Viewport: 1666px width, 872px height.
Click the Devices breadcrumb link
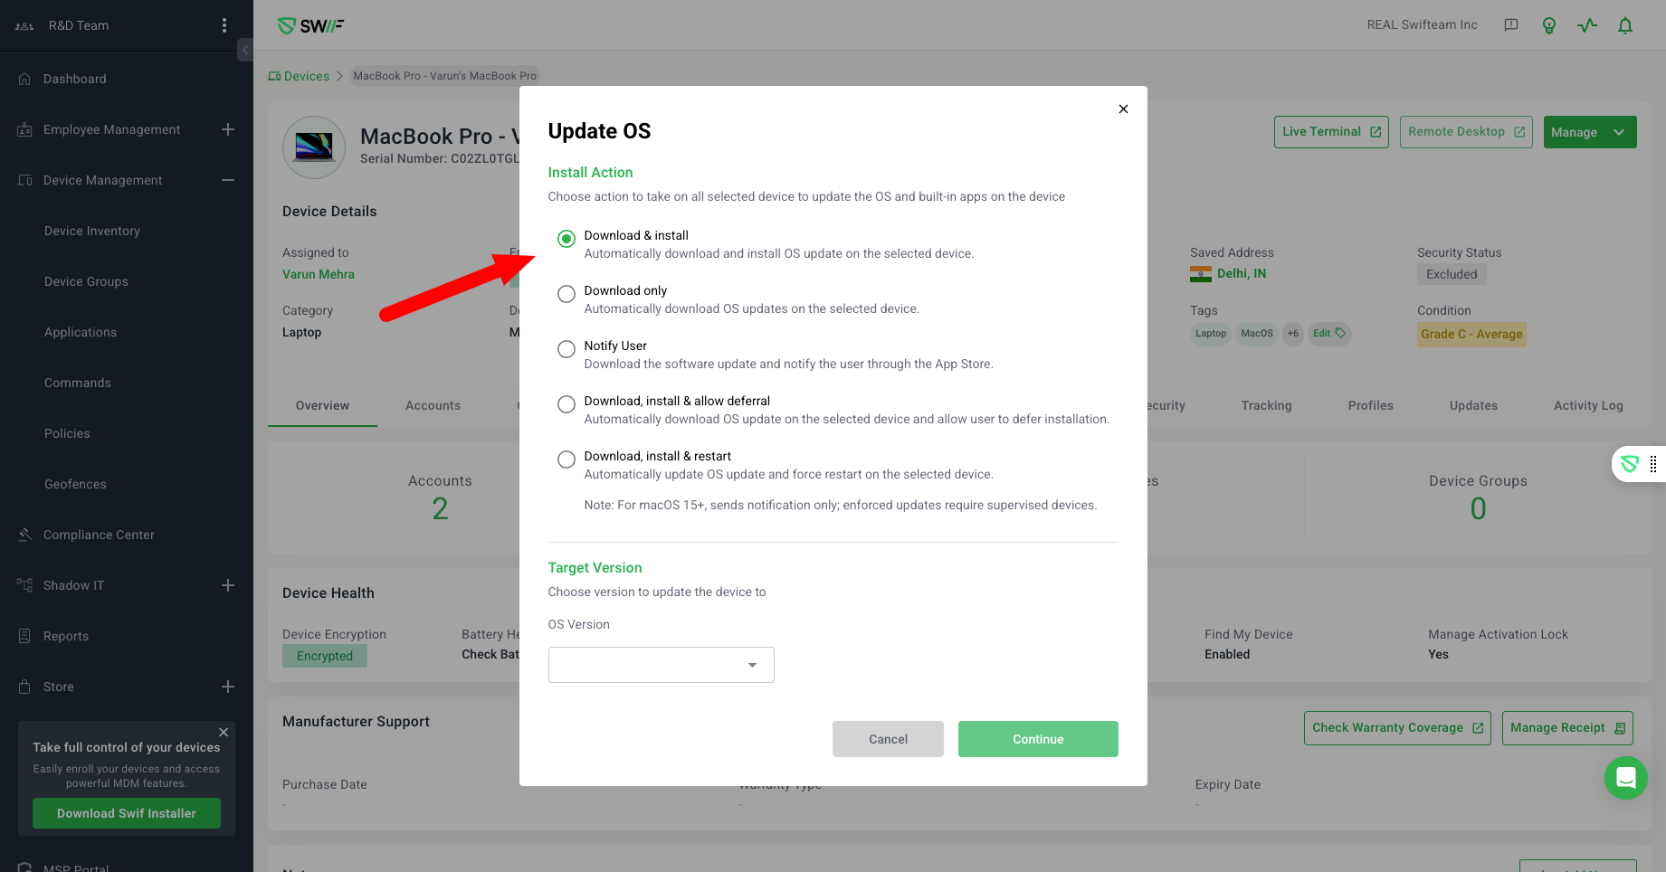299,76
